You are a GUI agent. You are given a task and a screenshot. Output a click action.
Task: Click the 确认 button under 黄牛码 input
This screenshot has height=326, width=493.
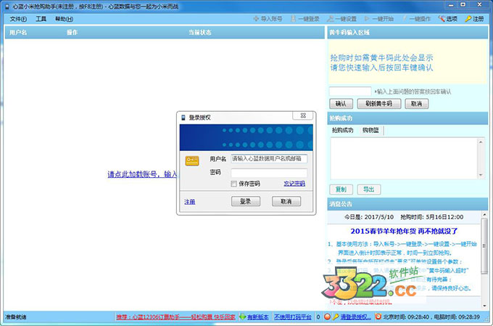click(x=341, y=104)
